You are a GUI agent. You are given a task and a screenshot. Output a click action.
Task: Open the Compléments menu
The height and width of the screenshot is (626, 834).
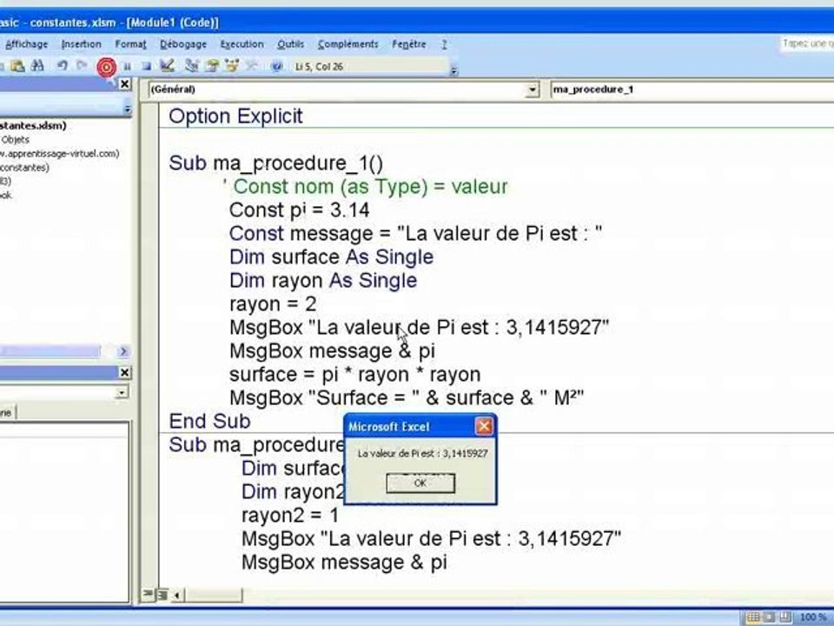[x=347, y=44]
